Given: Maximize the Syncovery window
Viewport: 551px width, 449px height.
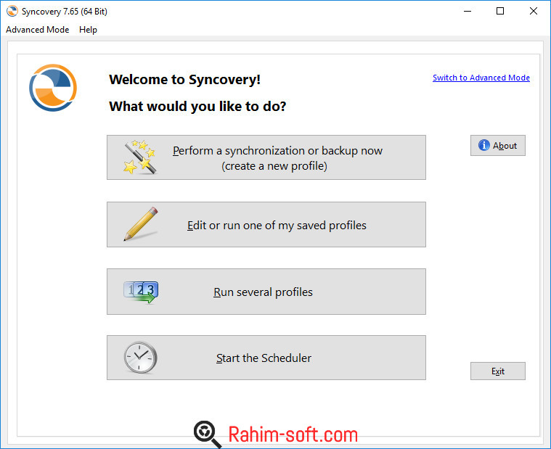Looking at the screenshot, I should point(500,11).
